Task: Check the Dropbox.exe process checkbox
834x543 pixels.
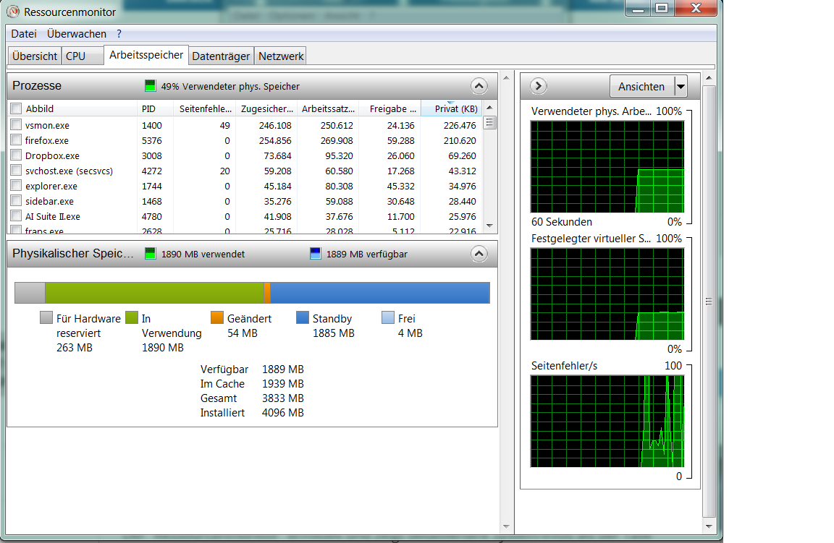Action: (16, 155)
